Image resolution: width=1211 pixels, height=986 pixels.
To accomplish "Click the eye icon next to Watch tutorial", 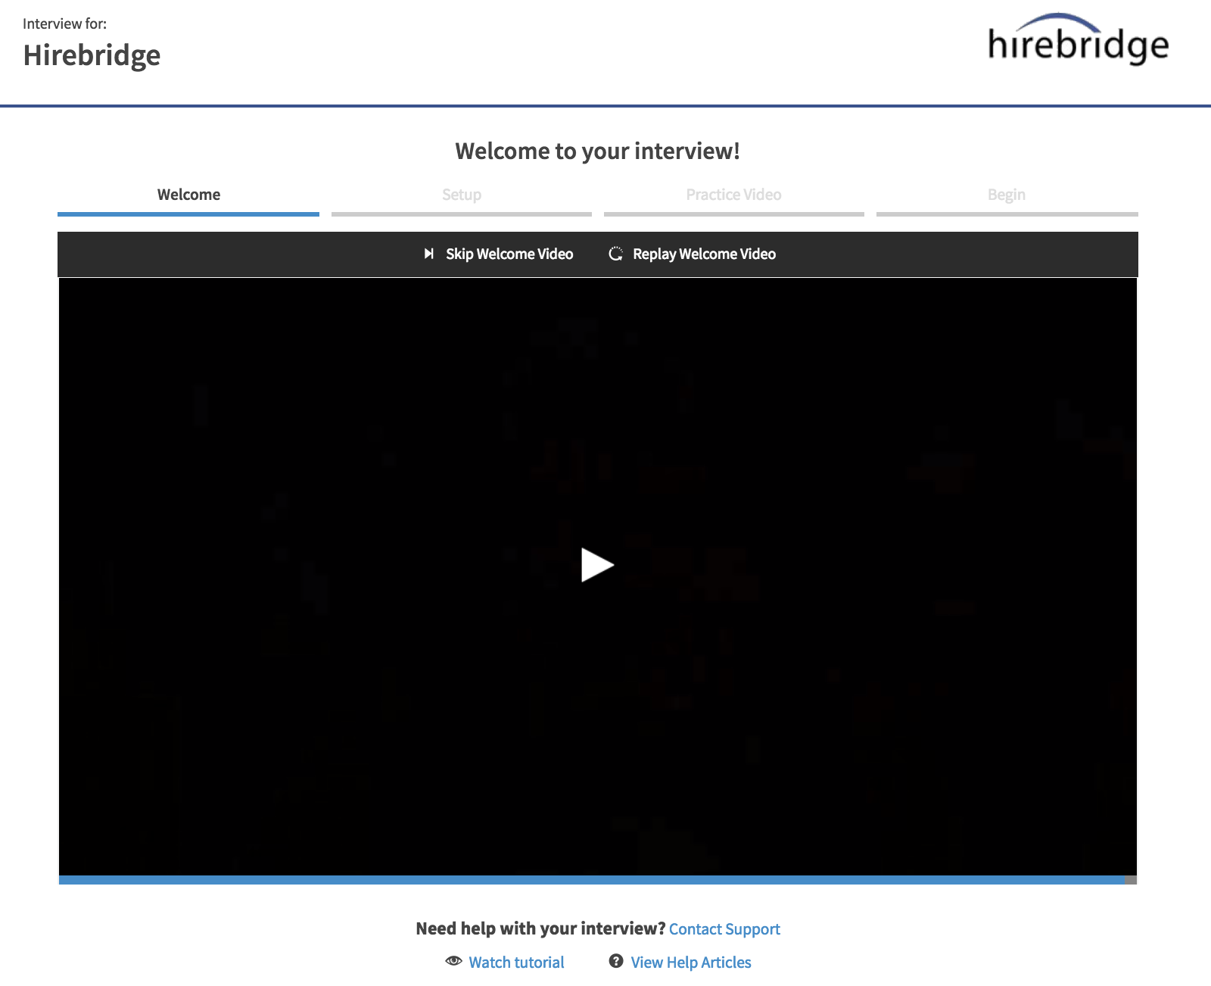I will coord(453,962).
